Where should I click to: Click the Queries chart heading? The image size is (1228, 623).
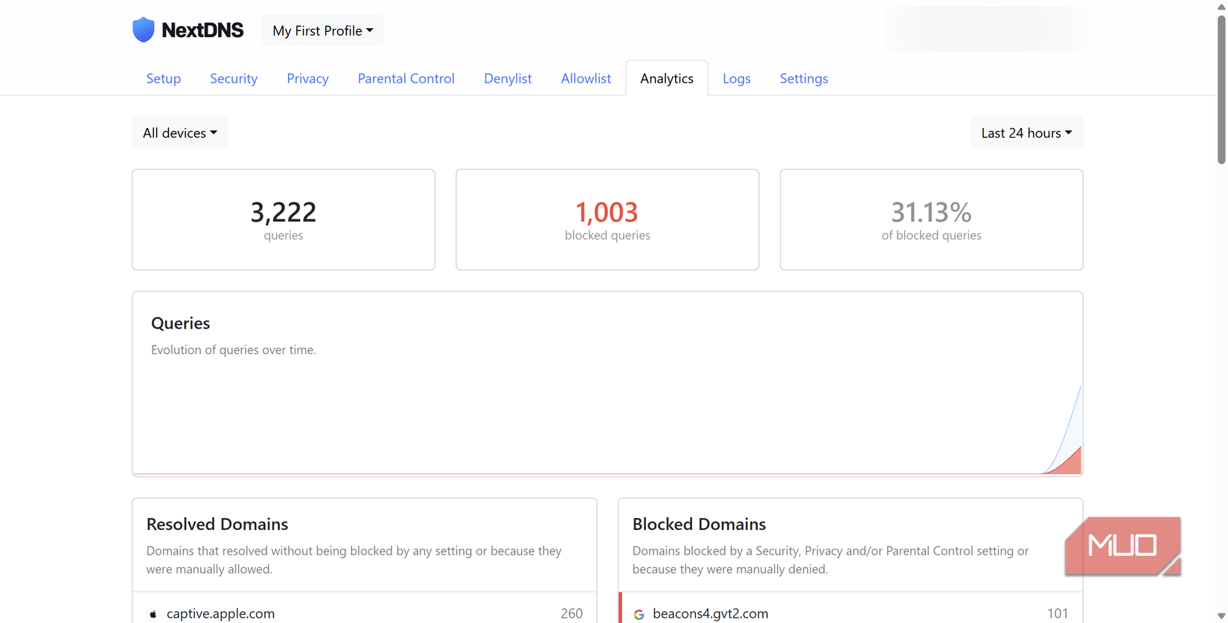point(181,323)
